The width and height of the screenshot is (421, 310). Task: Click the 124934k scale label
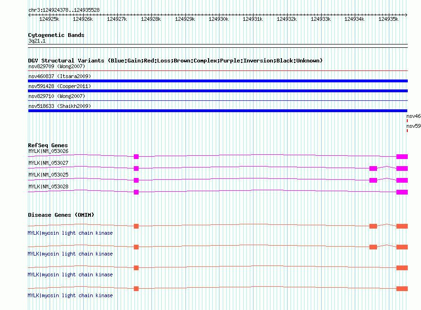click(x=354, y=19)
